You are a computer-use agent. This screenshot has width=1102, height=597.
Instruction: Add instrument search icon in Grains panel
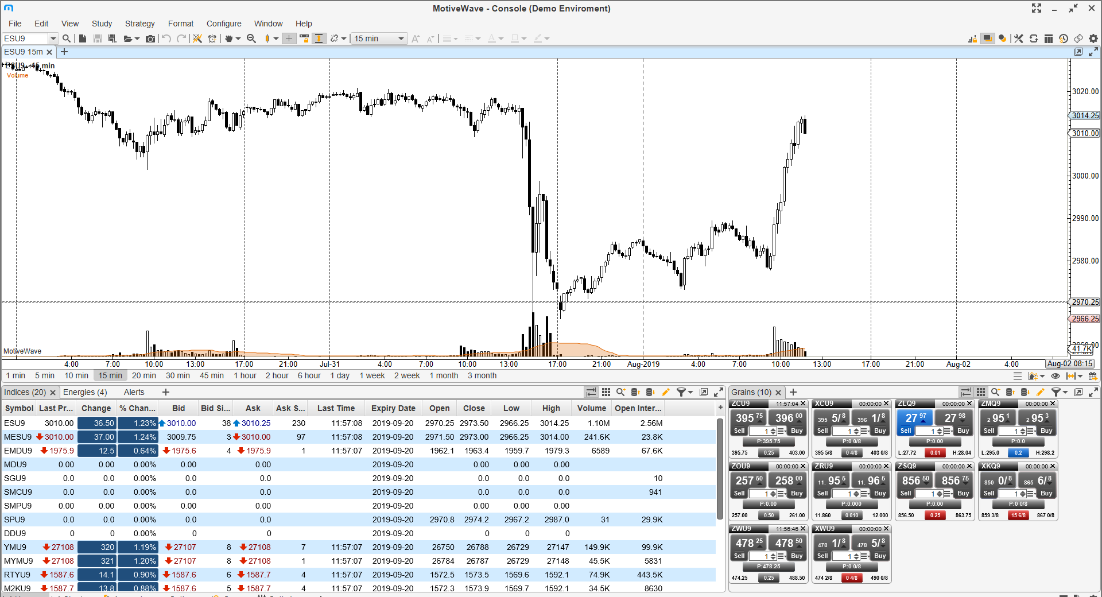(996, 392)
